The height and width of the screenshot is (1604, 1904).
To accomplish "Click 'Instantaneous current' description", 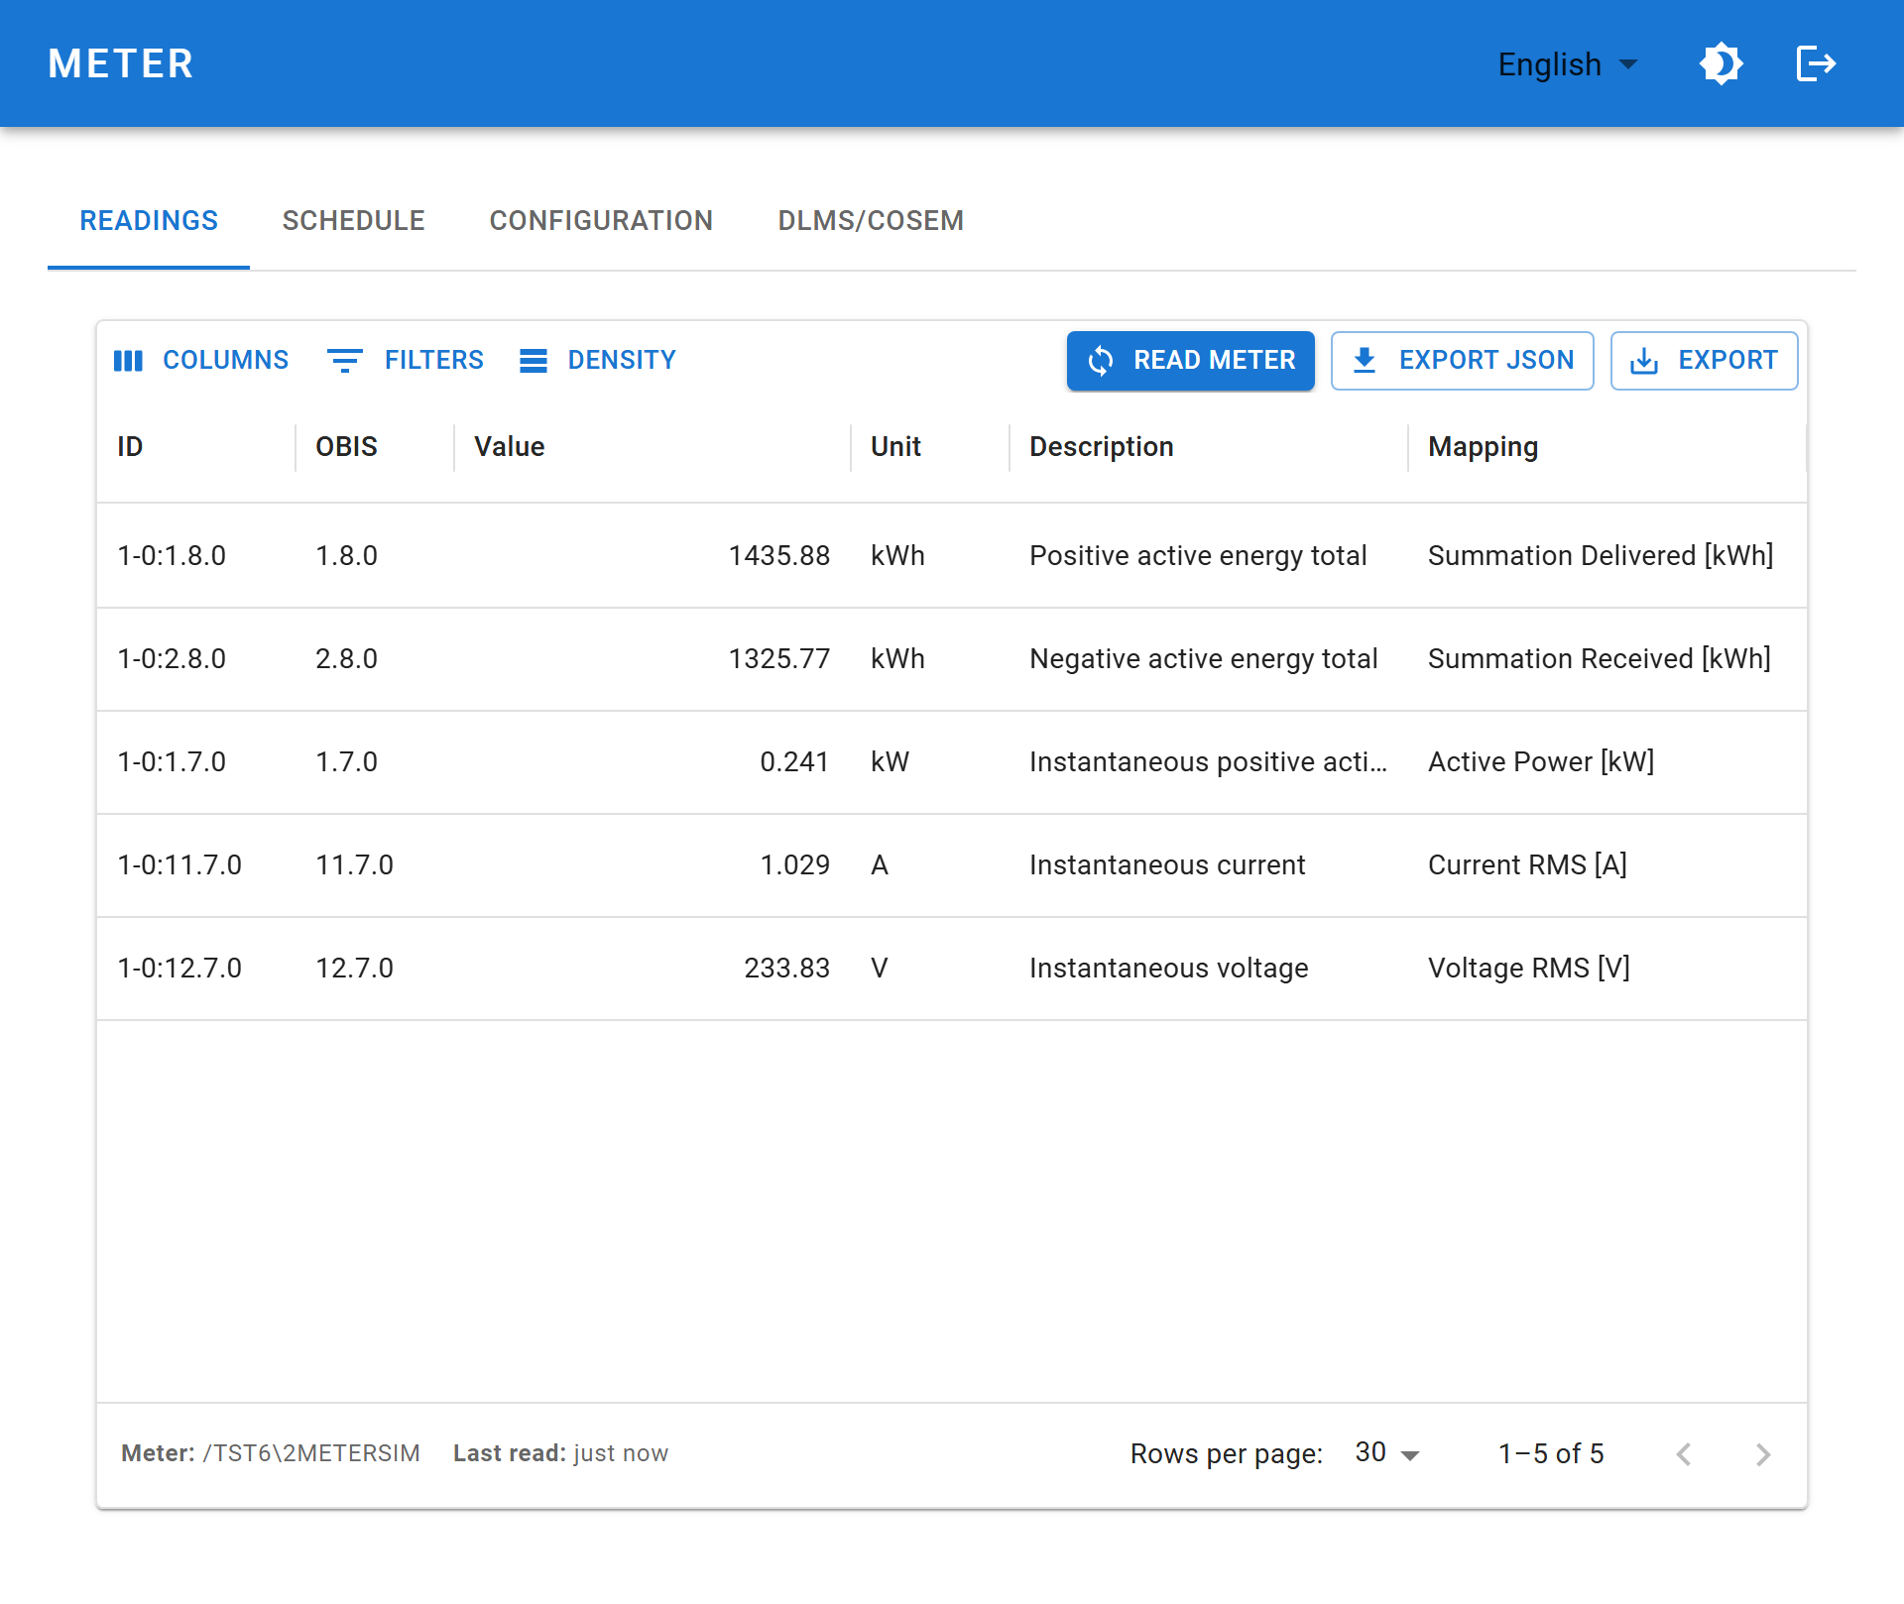I will pyautogui.click(x=1167, y=864).
